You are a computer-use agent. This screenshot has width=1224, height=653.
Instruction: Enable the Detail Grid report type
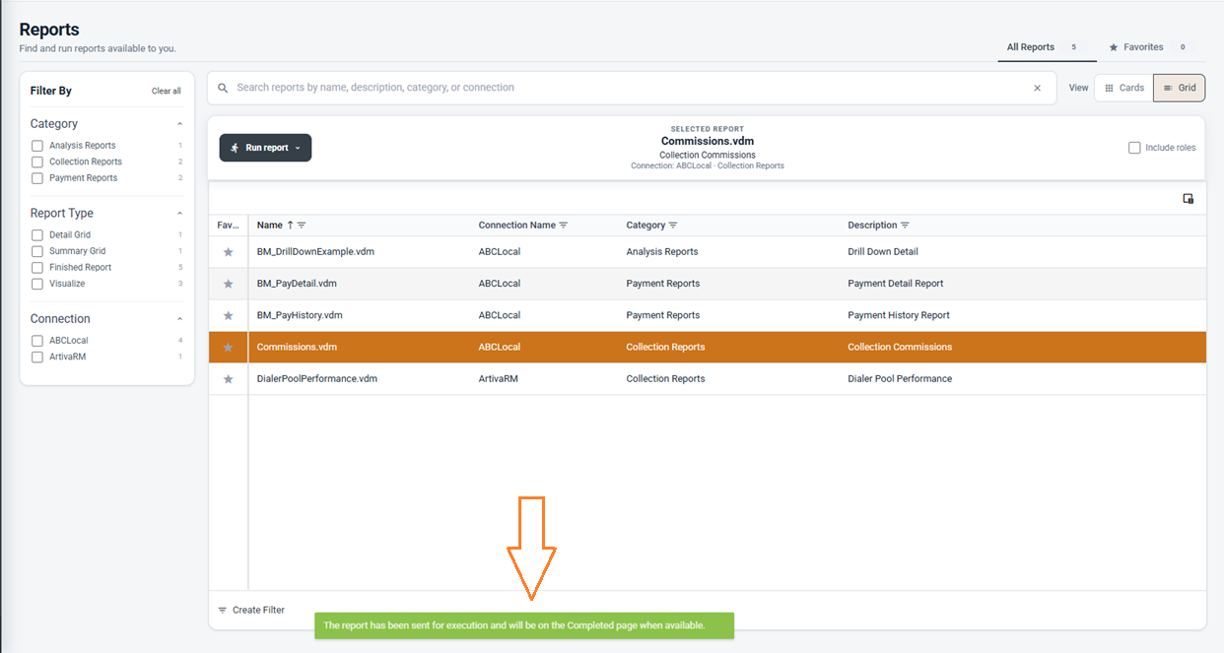pos(37,235)
